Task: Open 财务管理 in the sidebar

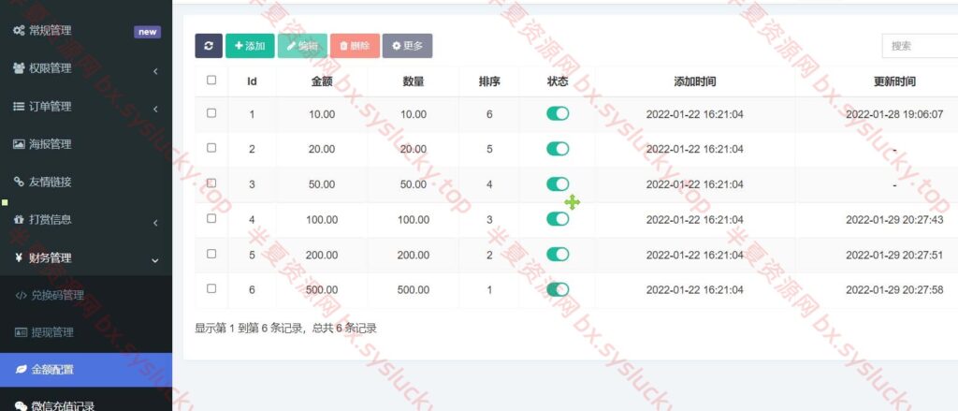Action: [85, 258]
